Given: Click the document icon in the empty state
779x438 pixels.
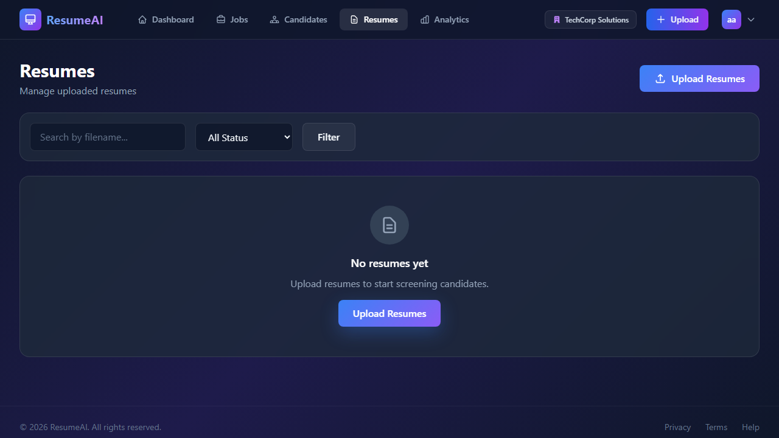Looking at the screenshot, I should 389,224.
